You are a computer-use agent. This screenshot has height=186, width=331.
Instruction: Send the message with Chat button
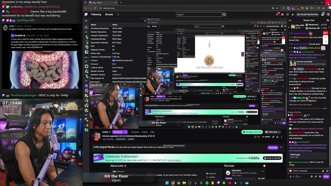[326, 177]
